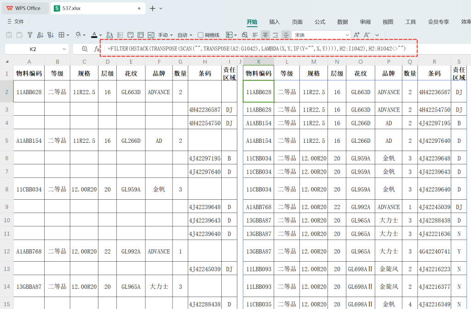Expand the fill color dropdown arrow

[84, 35]
